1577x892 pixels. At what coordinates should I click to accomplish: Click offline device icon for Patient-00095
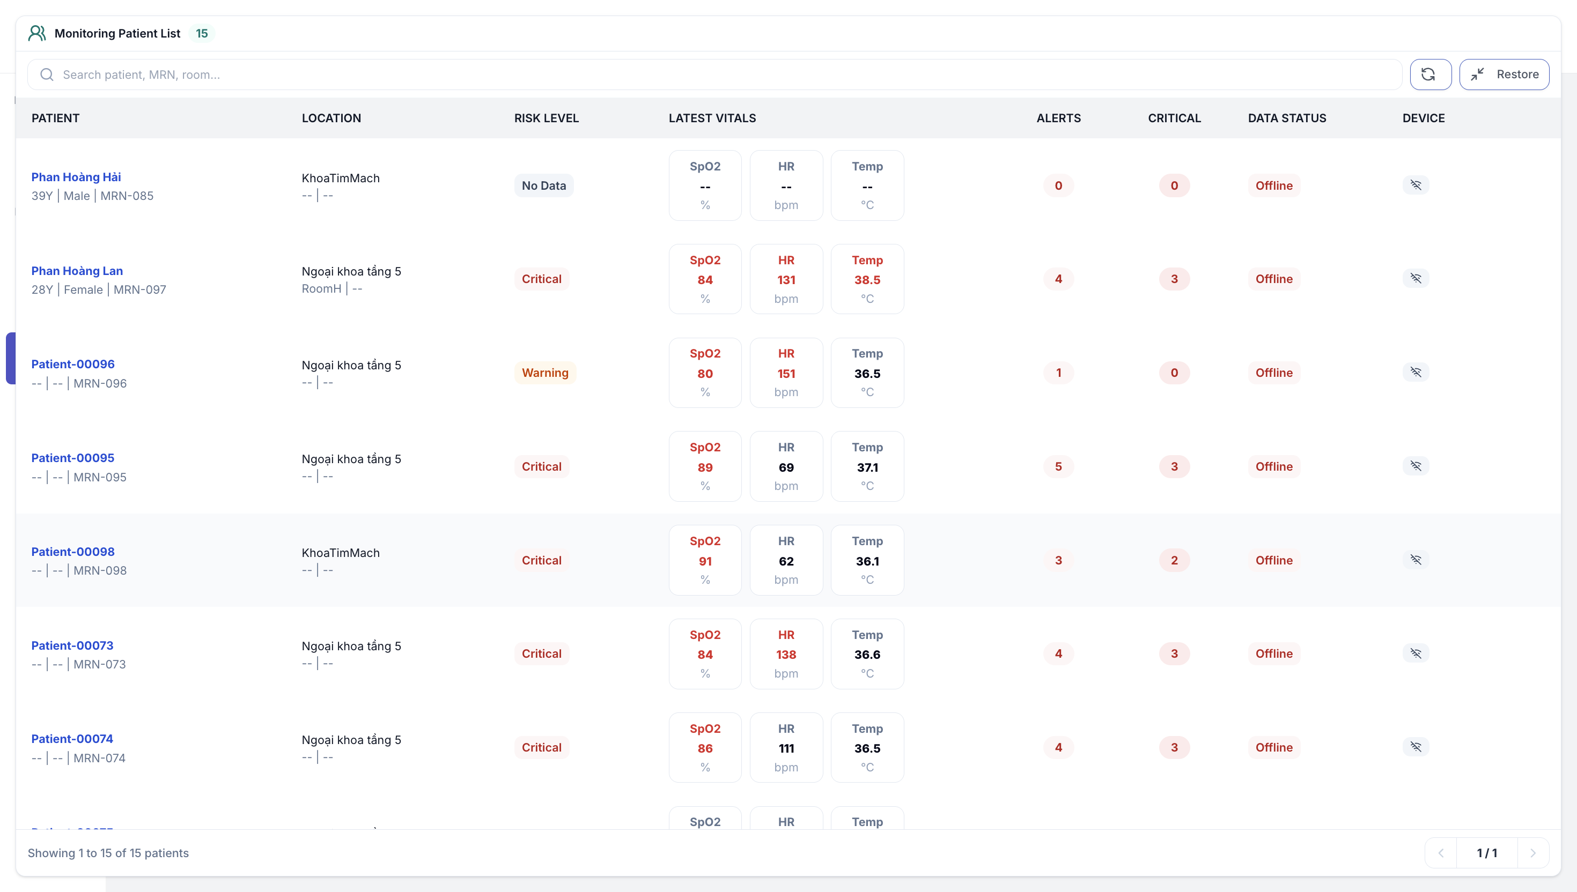tap(1415, 466)
